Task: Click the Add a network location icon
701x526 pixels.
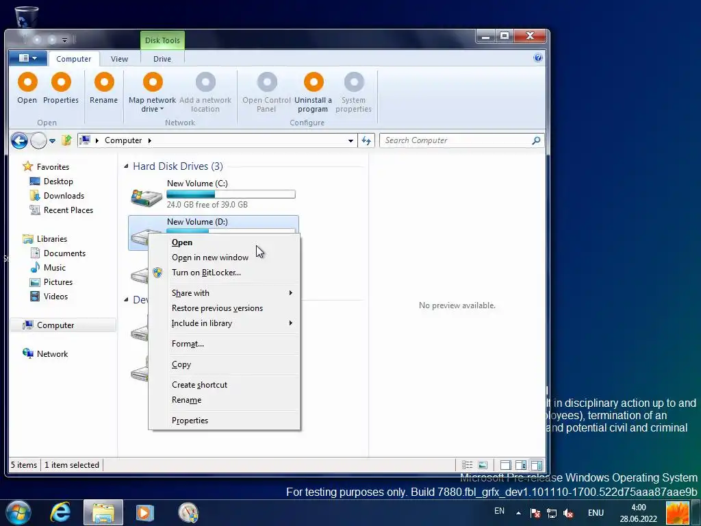Action: pos(205,82)
